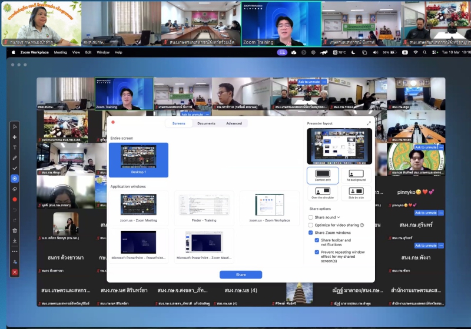Open the Meeting menu in menu bar
471x329 pixels.
click(x=60, y=52)
